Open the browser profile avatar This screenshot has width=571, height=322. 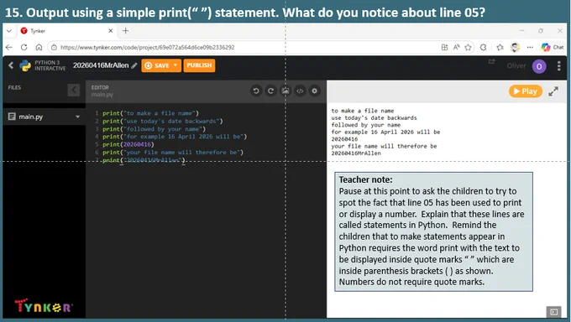(515, 47)
